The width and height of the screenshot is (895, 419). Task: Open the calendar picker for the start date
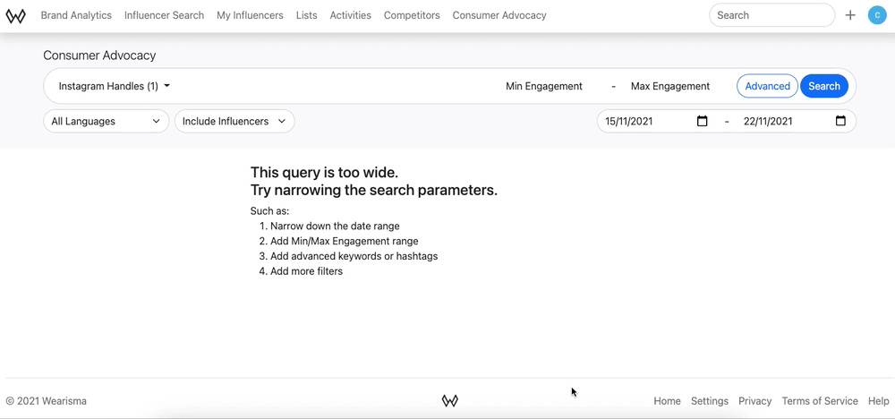[x=702, y=121]
